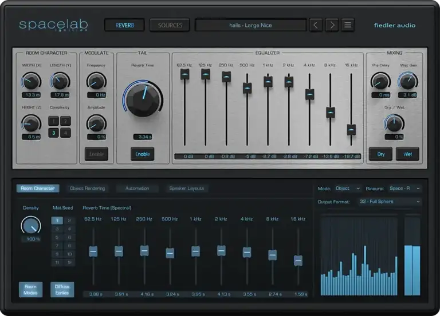440x316 pixels.
Task: Switch to the SOURCES tab
Action: (170, 25)
